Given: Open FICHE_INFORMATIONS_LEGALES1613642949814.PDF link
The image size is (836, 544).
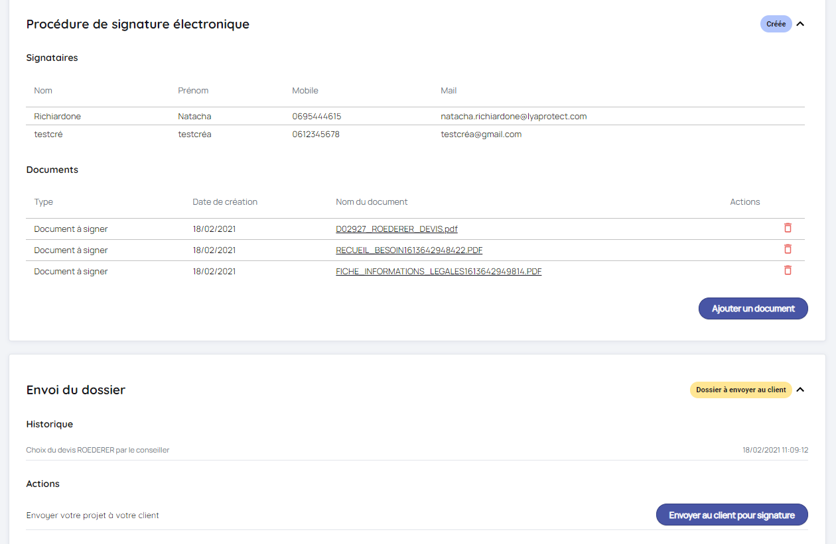Looking at the screenshot, I should 439,272.
